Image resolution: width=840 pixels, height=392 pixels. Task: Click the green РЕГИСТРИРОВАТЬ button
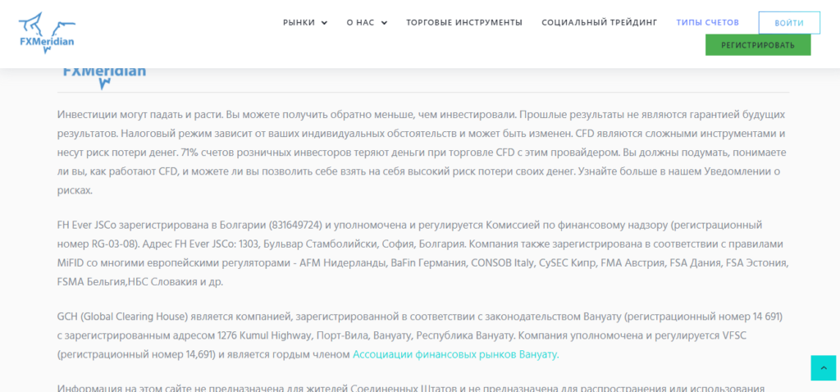[758, 45]
